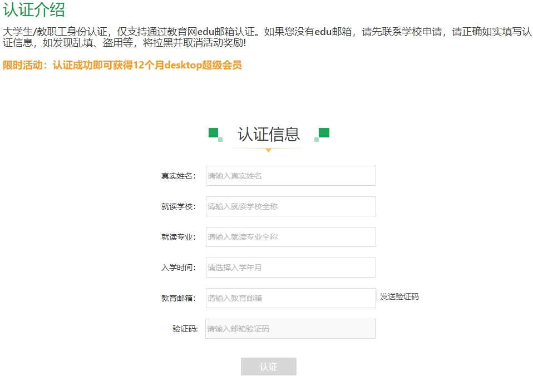Open the 入学时间 year-month picker
The width and height of the screenshot is (533, 376).
pos(290,268)
